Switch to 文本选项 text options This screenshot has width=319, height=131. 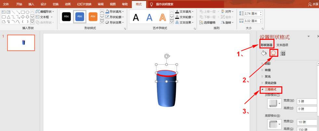(x=282, y=45)
